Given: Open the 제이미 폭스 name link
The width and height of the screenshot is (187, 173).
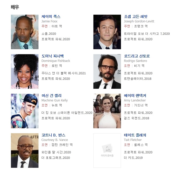Looking at the screenshot, I should [51, 17].
